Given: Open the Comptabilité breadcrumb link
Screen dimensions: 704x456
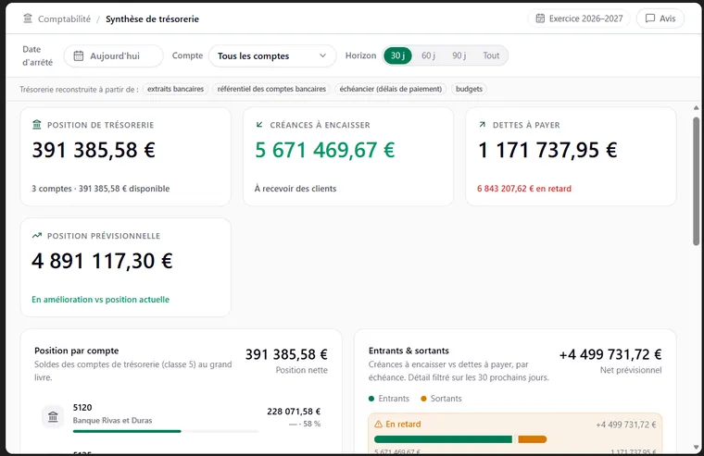Looking at the screenshot, I should [x=64, y=18].
